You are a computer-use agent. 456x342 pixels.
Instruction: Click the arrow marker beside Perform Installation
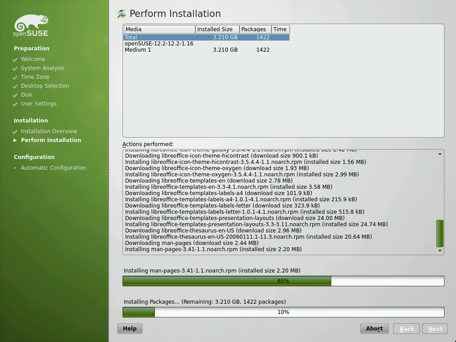[x=15, y=140]
